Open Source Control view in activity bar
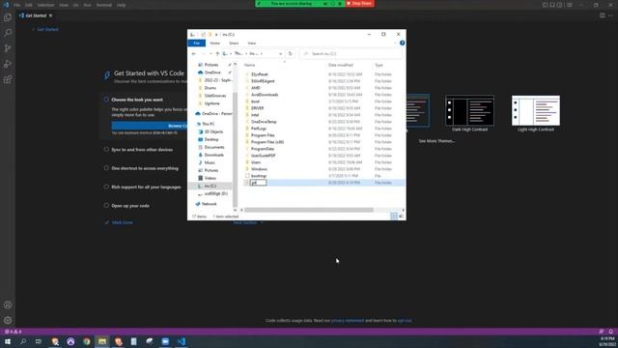Image resolution: width=618 pixels, height=348 pixels. point(8,48)
